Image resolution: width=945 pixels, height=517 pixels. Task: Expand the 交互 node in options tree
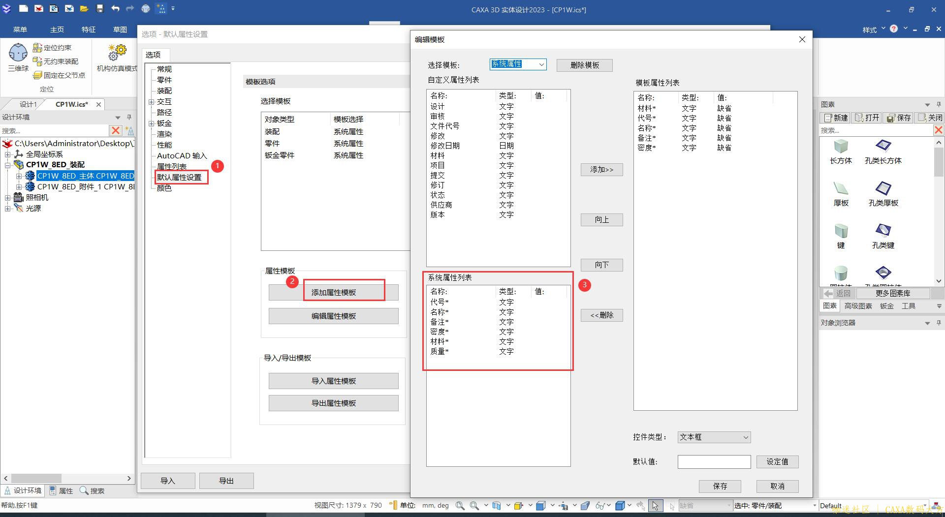point(152,102)
